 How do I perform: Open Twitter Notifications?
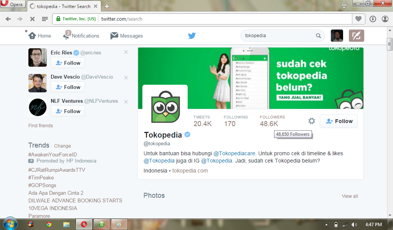(81, 36)
